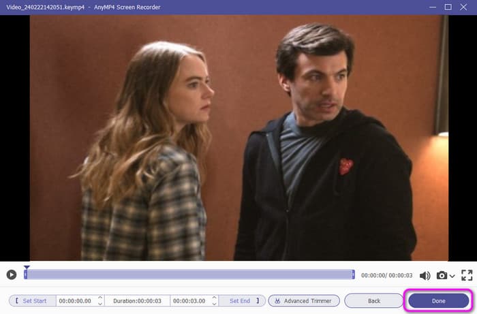Click the Duration:00:00:03 label
Screen dimensions: 477x314
coord(137,300)
